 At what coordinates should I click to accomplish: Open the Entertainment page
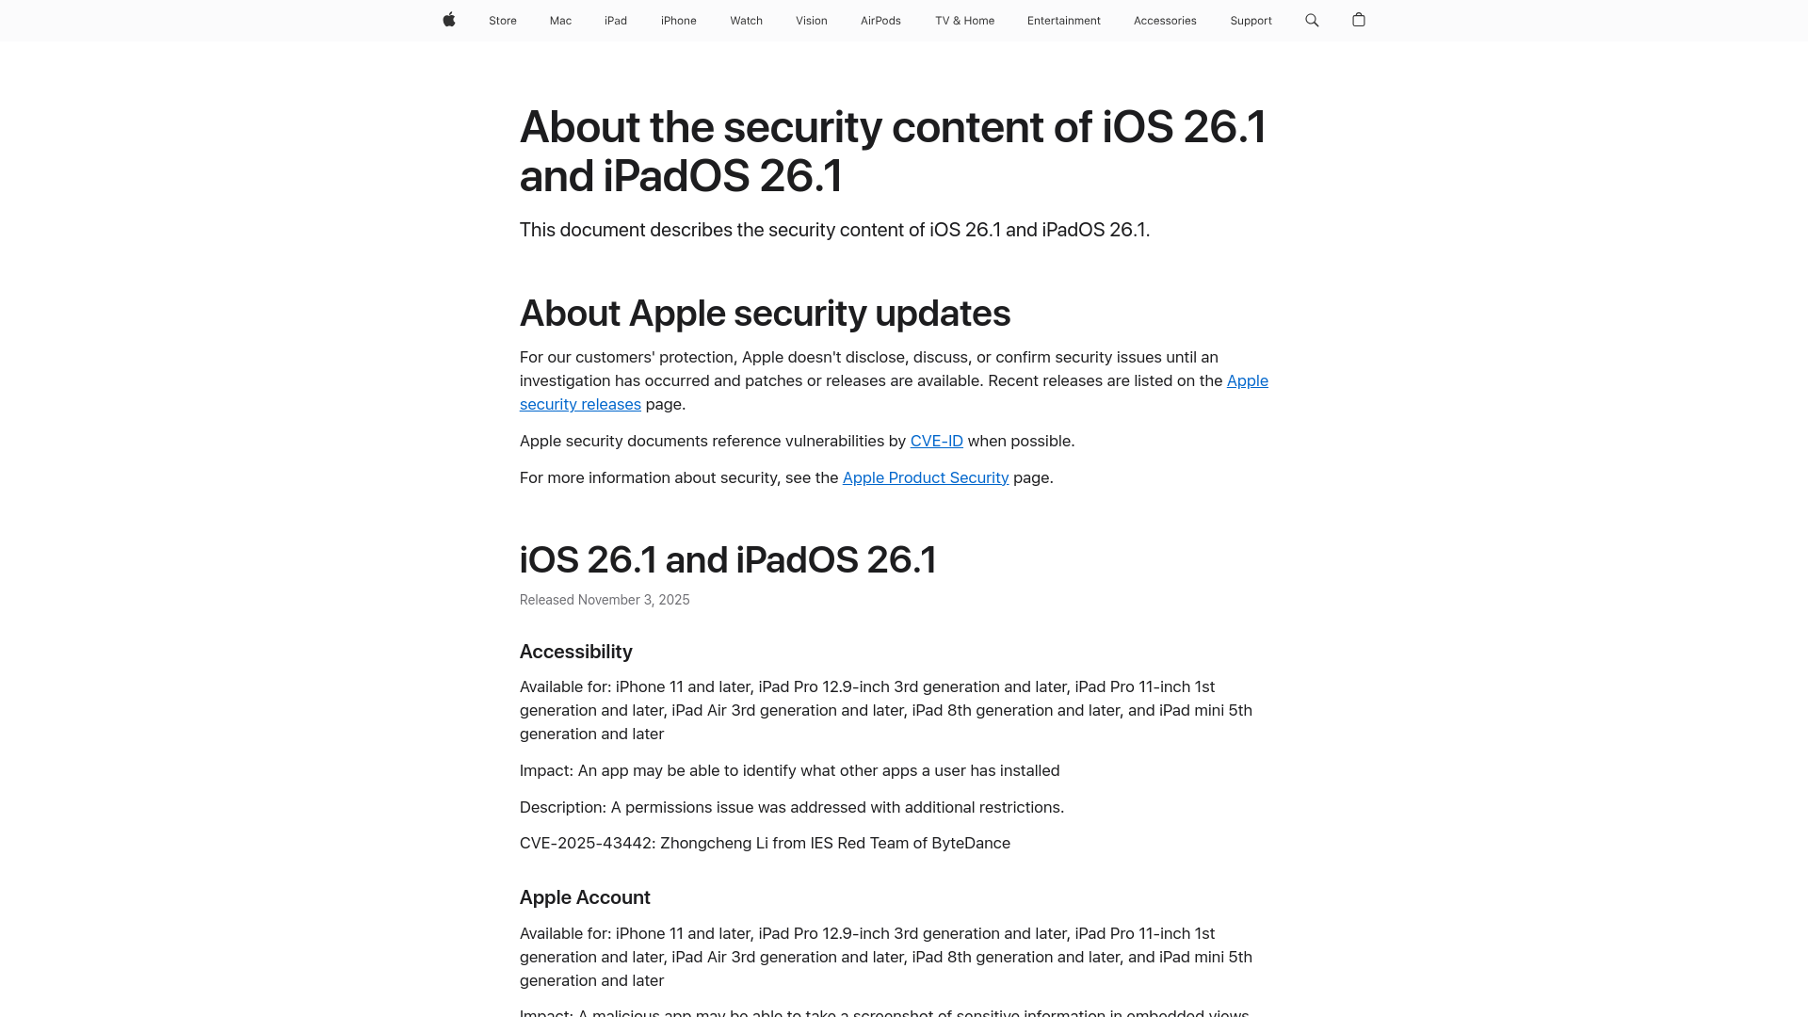coord(1063,20)
